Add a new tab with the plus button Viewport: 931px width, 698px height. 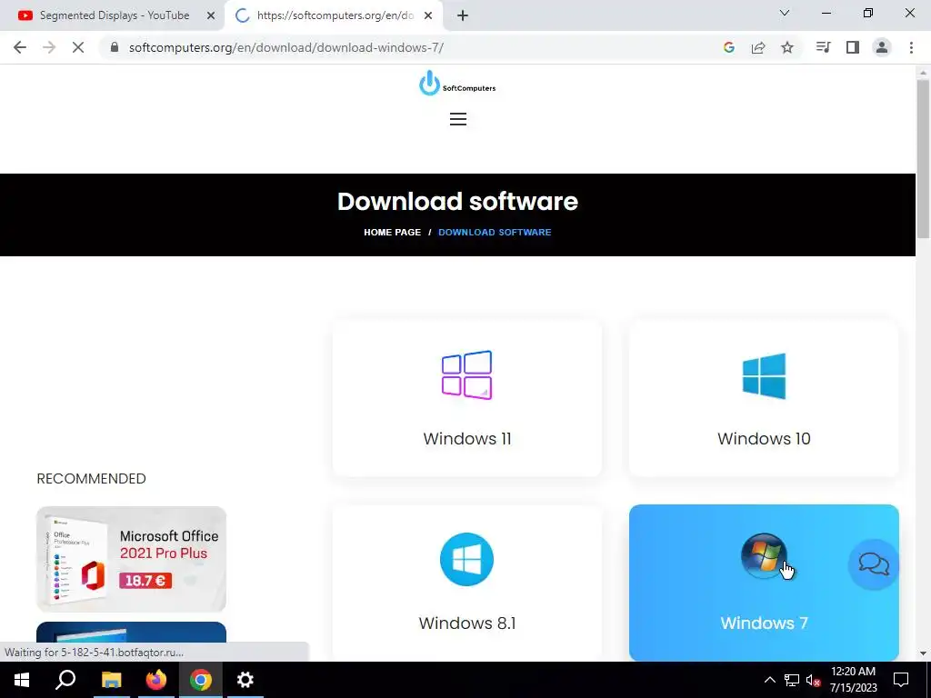(x=463, y=15)
